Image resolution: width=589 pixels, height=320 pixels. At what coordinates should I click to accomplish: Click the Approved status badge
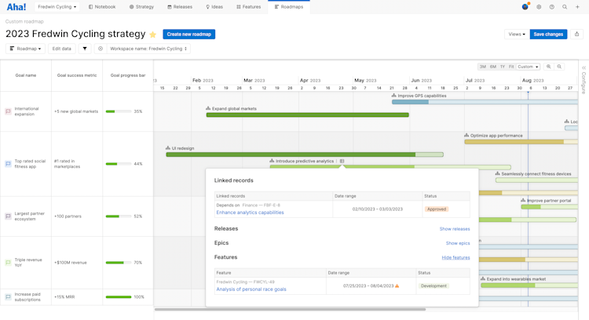(x=437, y=209)
